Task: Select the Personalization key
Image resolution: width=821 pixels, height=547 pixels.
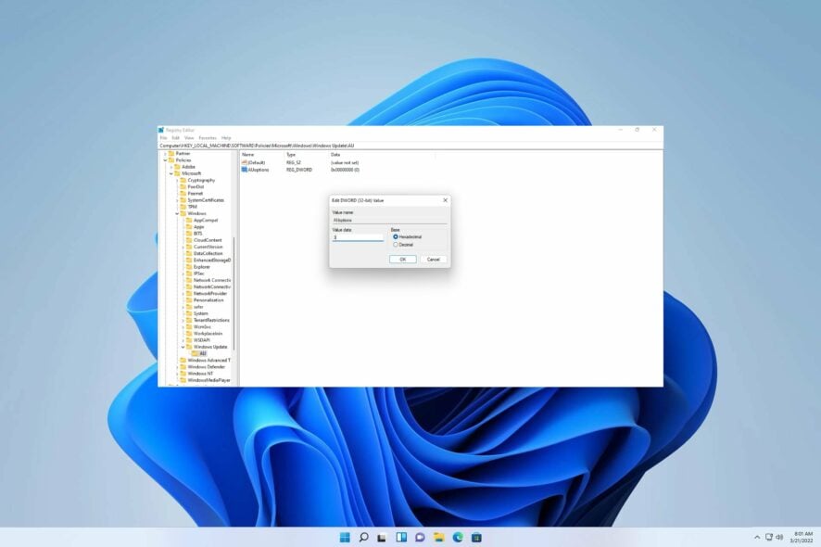Action: [x=208, y=300]
